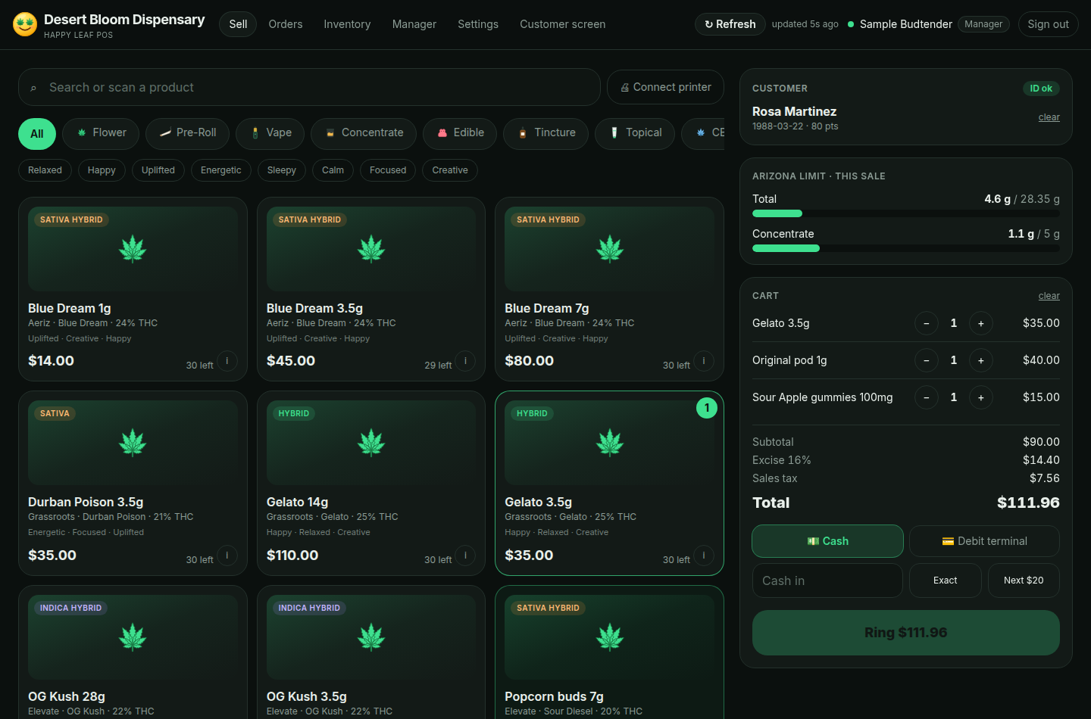Go to the Manager tab
The image size is (1091, 719).
pos(414,24)
